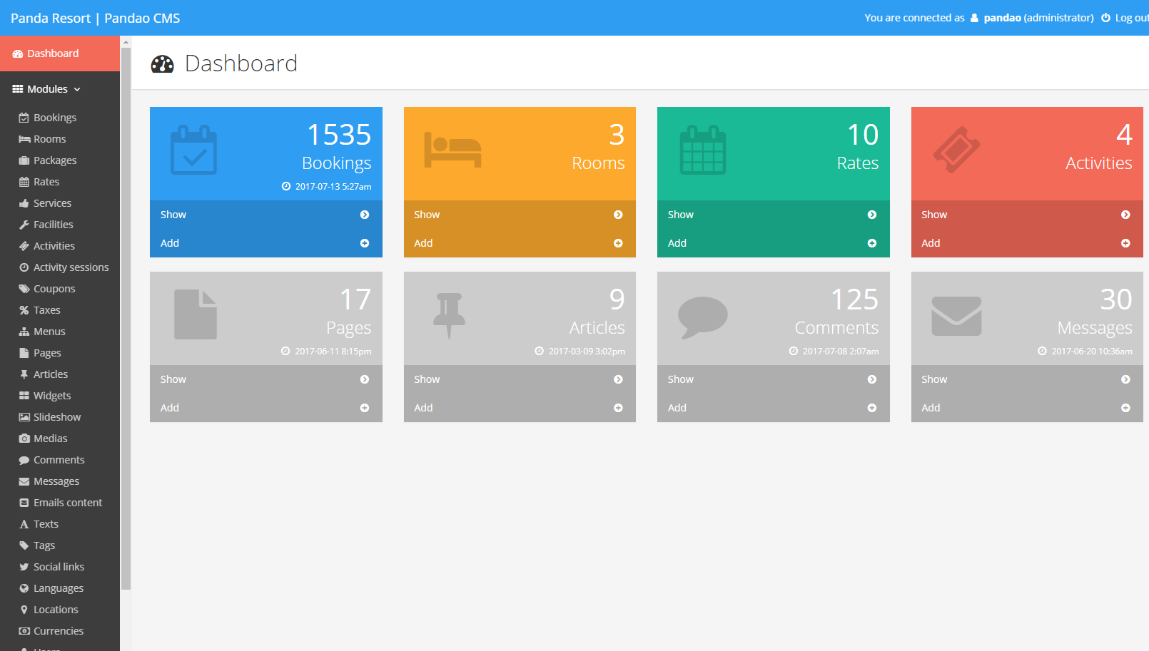
Task: Click the ticket icon on Activities tile
Action: [x=956, y=150]
